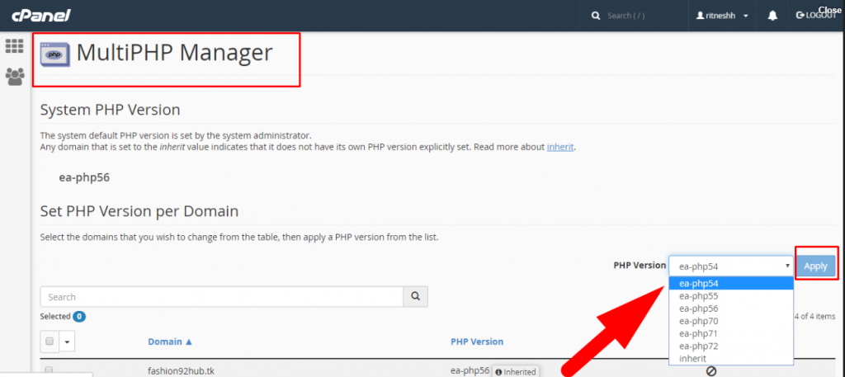
Task: Choose ea-php55 from the list
Action: point(731,296)
